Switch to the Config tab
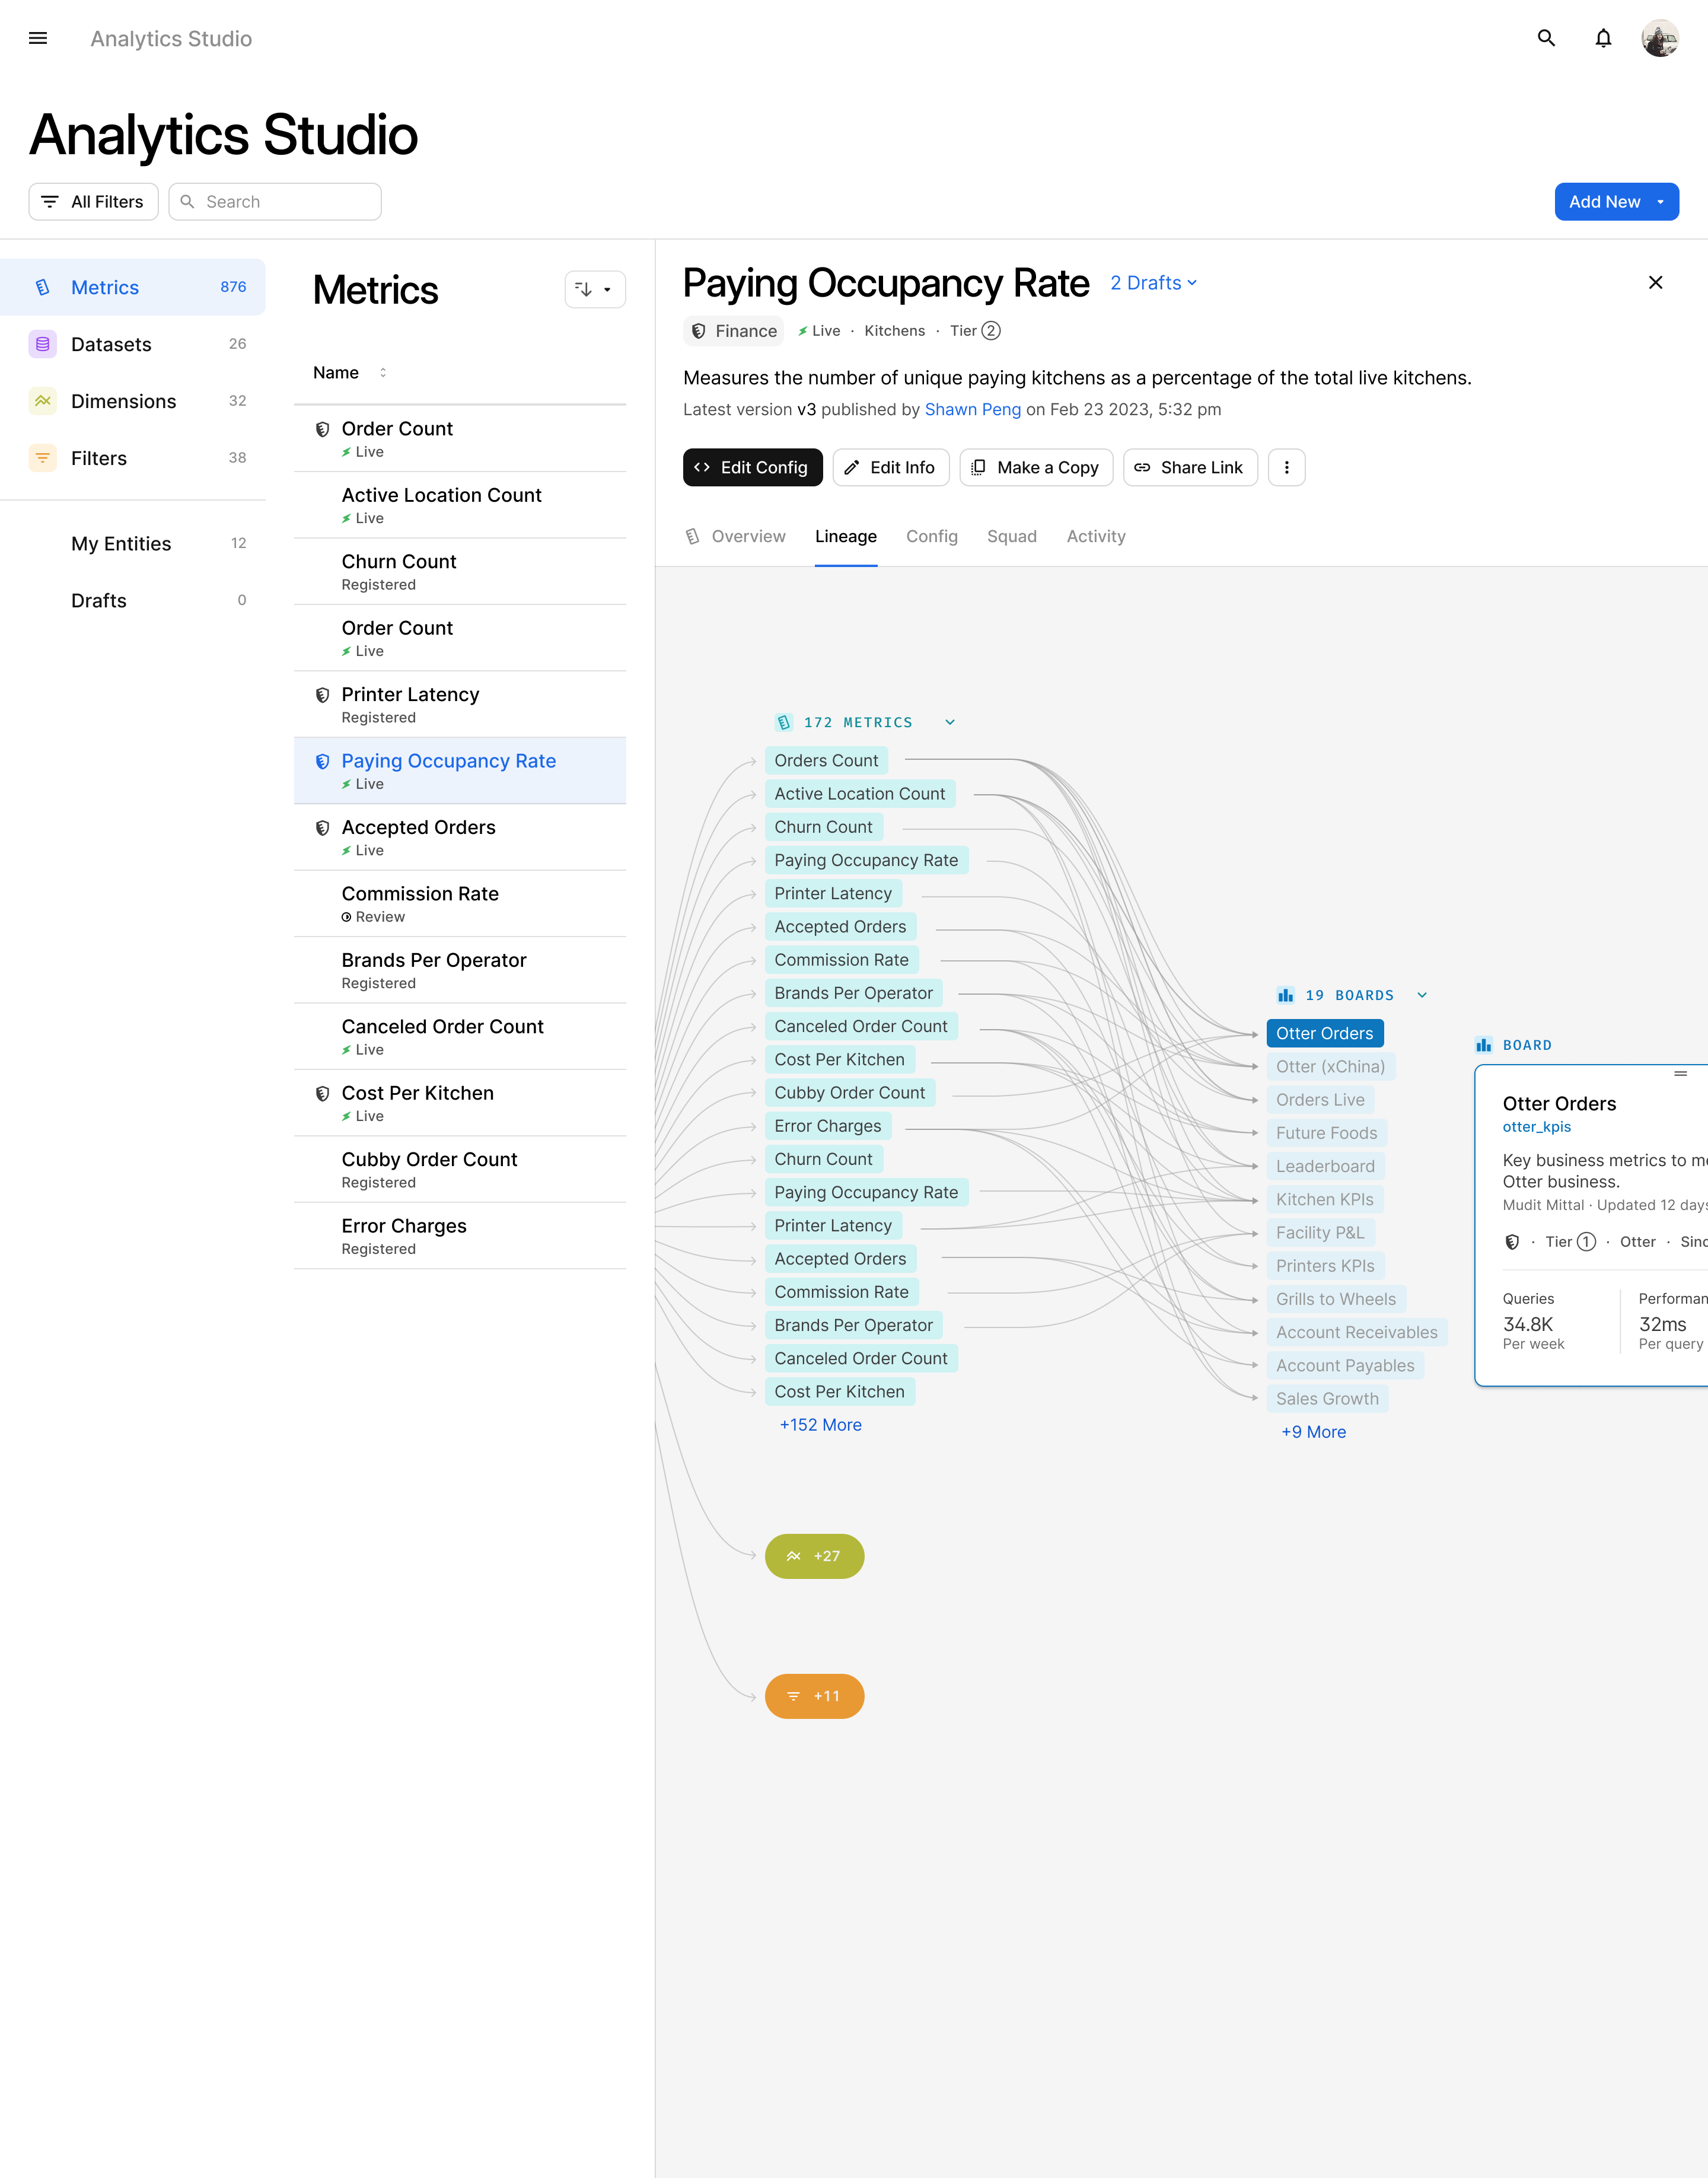1708x2178 pixels. 931,536
